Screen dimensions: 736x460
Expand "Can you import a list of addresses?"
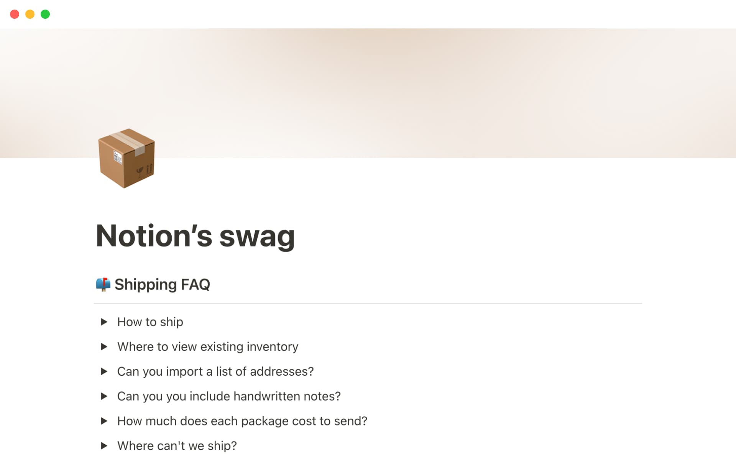point(104,371)
